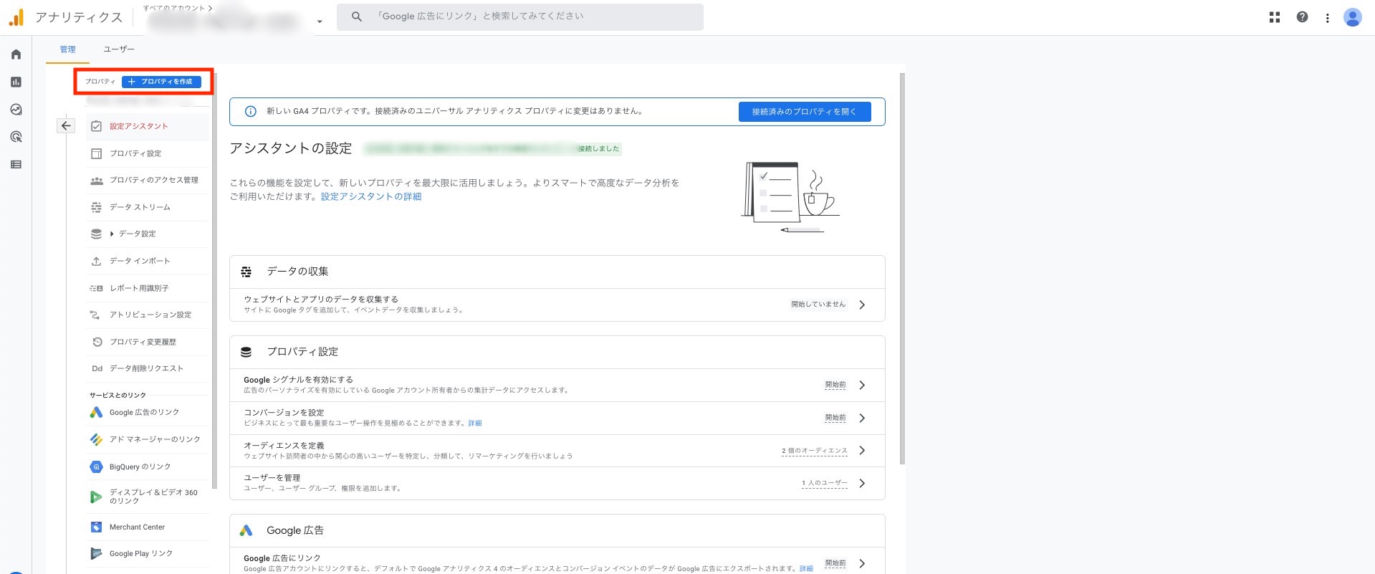Click the プロパティ設定 window icon
The height and width of the screenshot is (574, 1375).
96,153
